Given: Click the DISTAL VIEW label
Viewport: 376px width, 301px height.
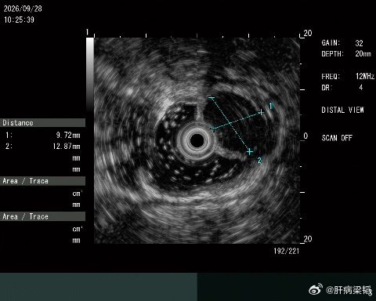Looking at the screenshot, I should point(342,110).
